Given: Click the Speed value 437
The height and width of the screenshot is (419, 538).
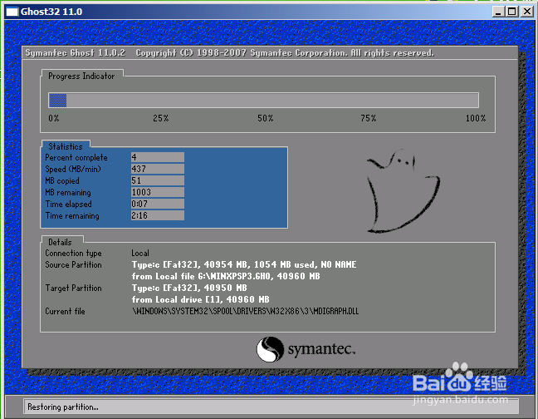Looking at the screenshot, I should [x=158, y=169].
